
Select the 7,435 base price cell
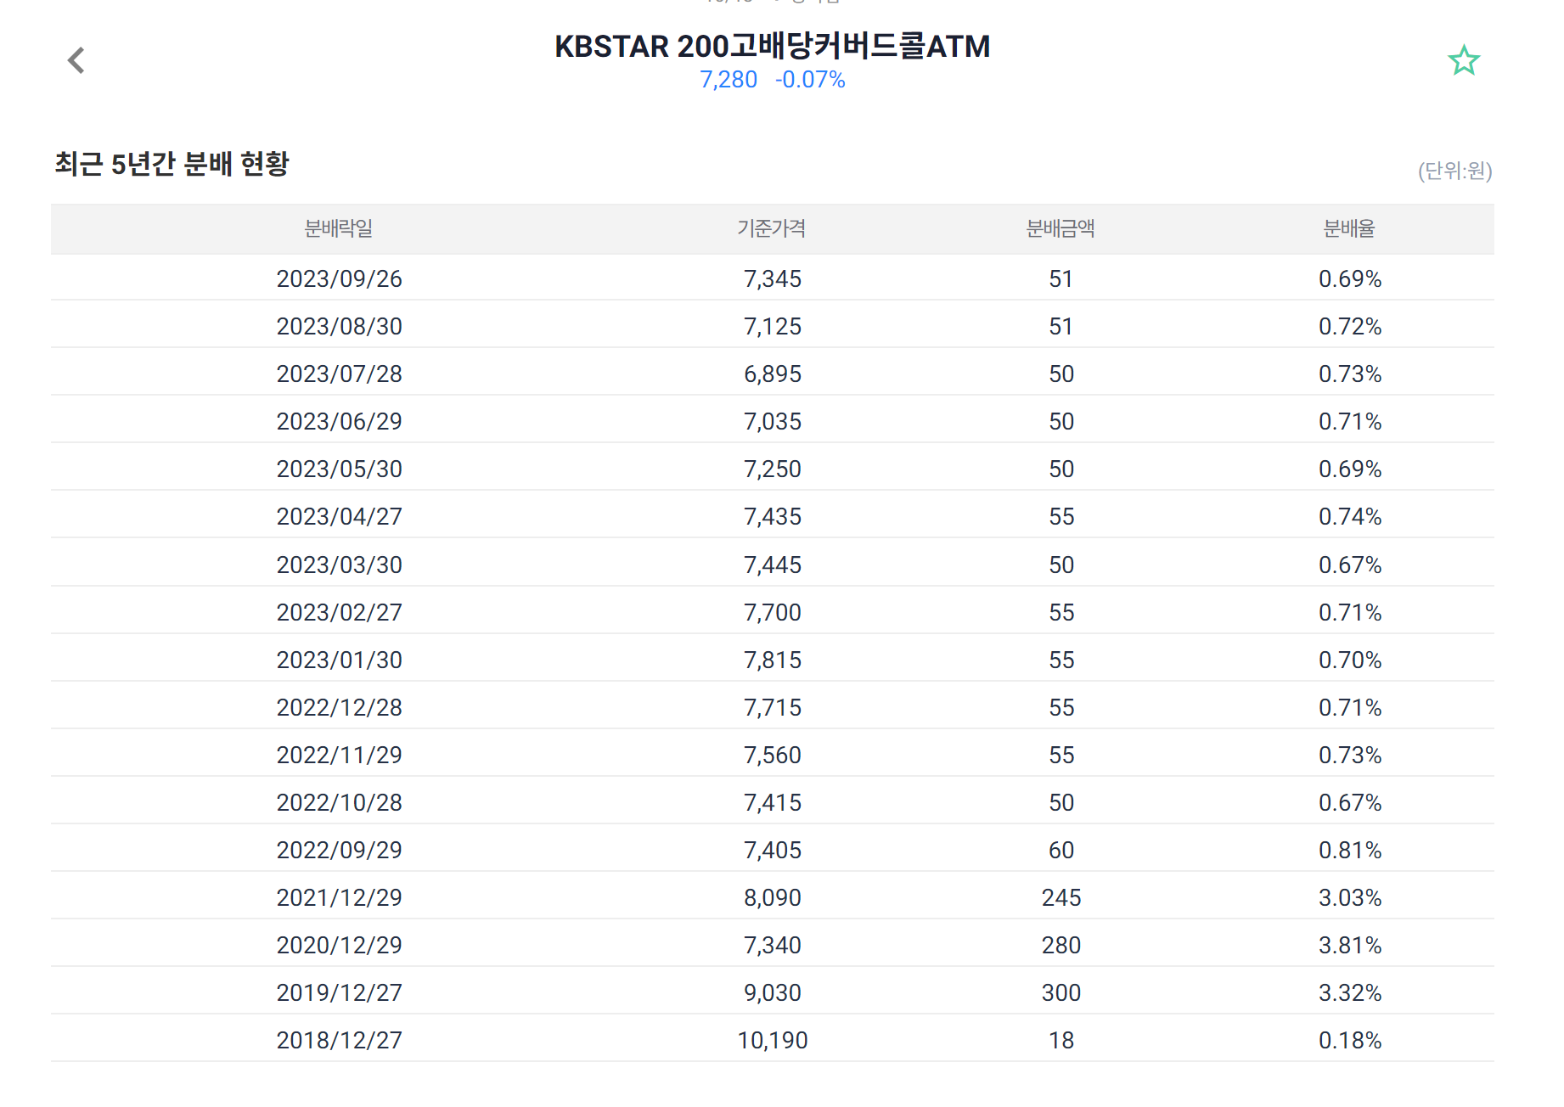(x=773, y=516)
